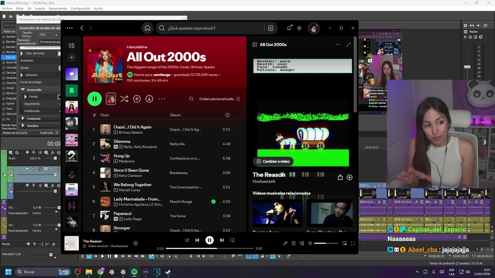
Task: Go to Spotify Home
Action: click(147, 28)
